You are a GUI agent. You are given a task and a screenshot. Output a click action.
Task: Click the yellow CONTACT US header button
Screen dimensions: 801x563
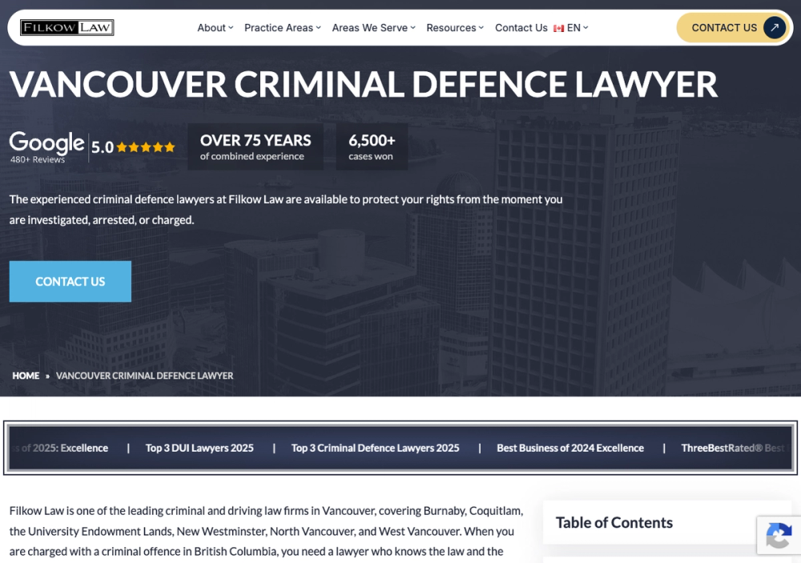tap(733, 27)
